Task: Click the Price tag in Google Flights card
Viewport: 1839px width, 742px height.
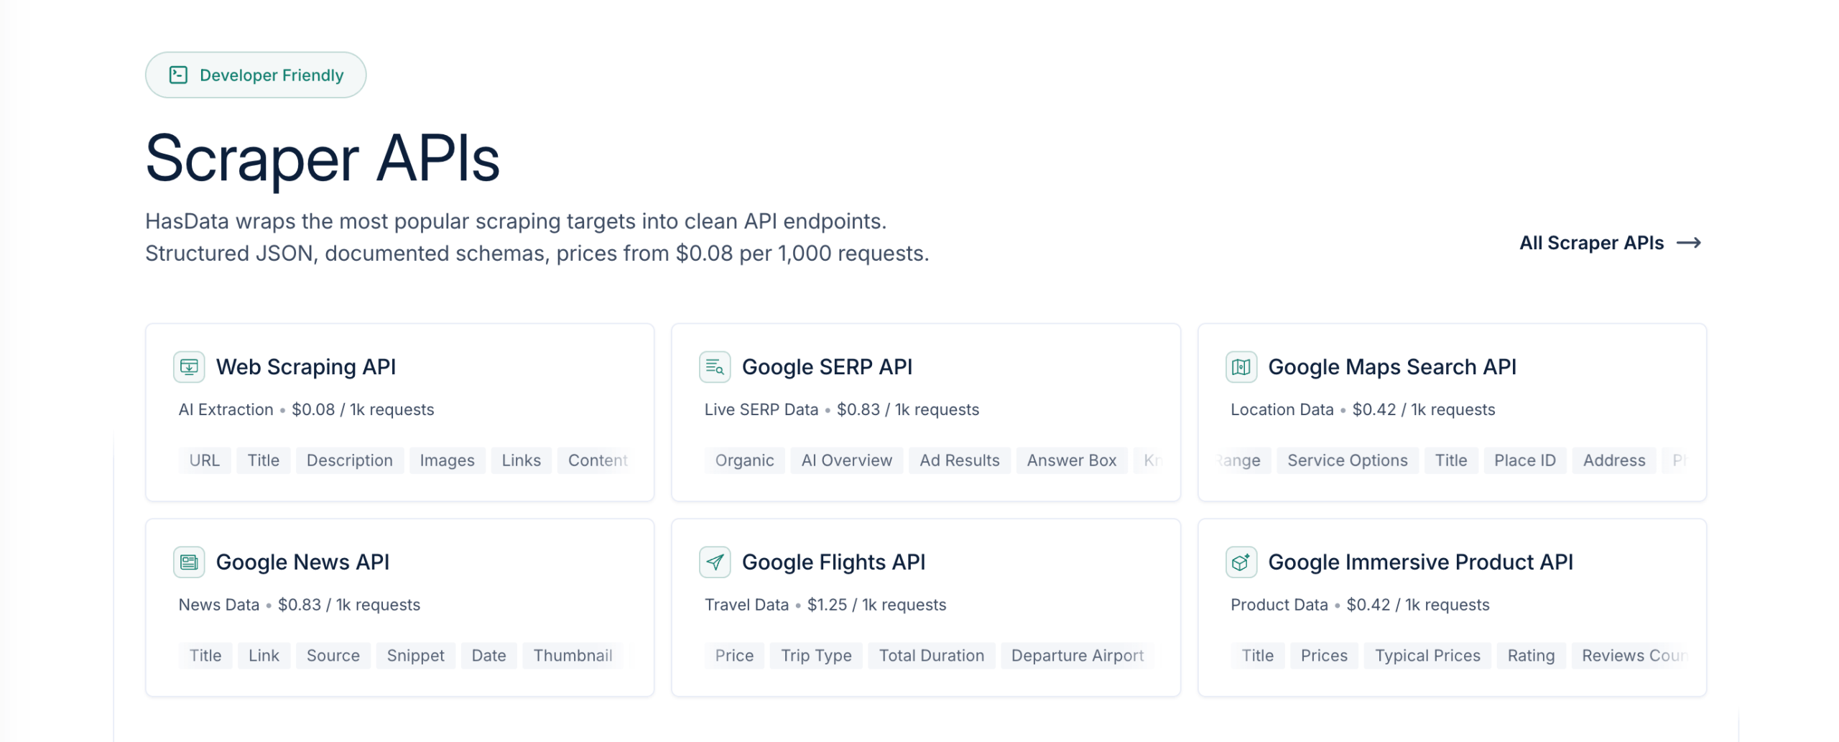Action: (x=734, y=656)
